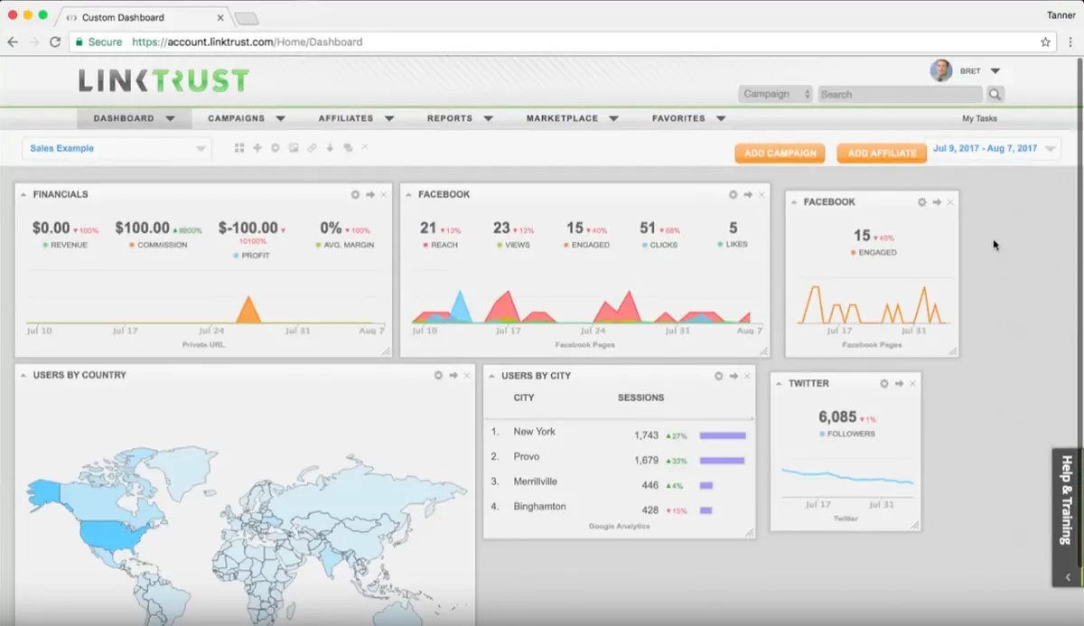Open the Marketplace menu

pyautogui.click(x=573, y=118)
